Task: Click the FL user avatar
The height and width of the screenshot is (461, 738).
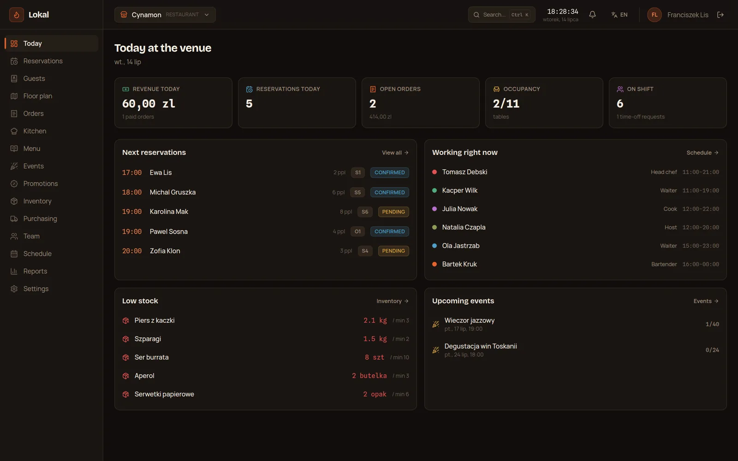Action: click(655, 15)
